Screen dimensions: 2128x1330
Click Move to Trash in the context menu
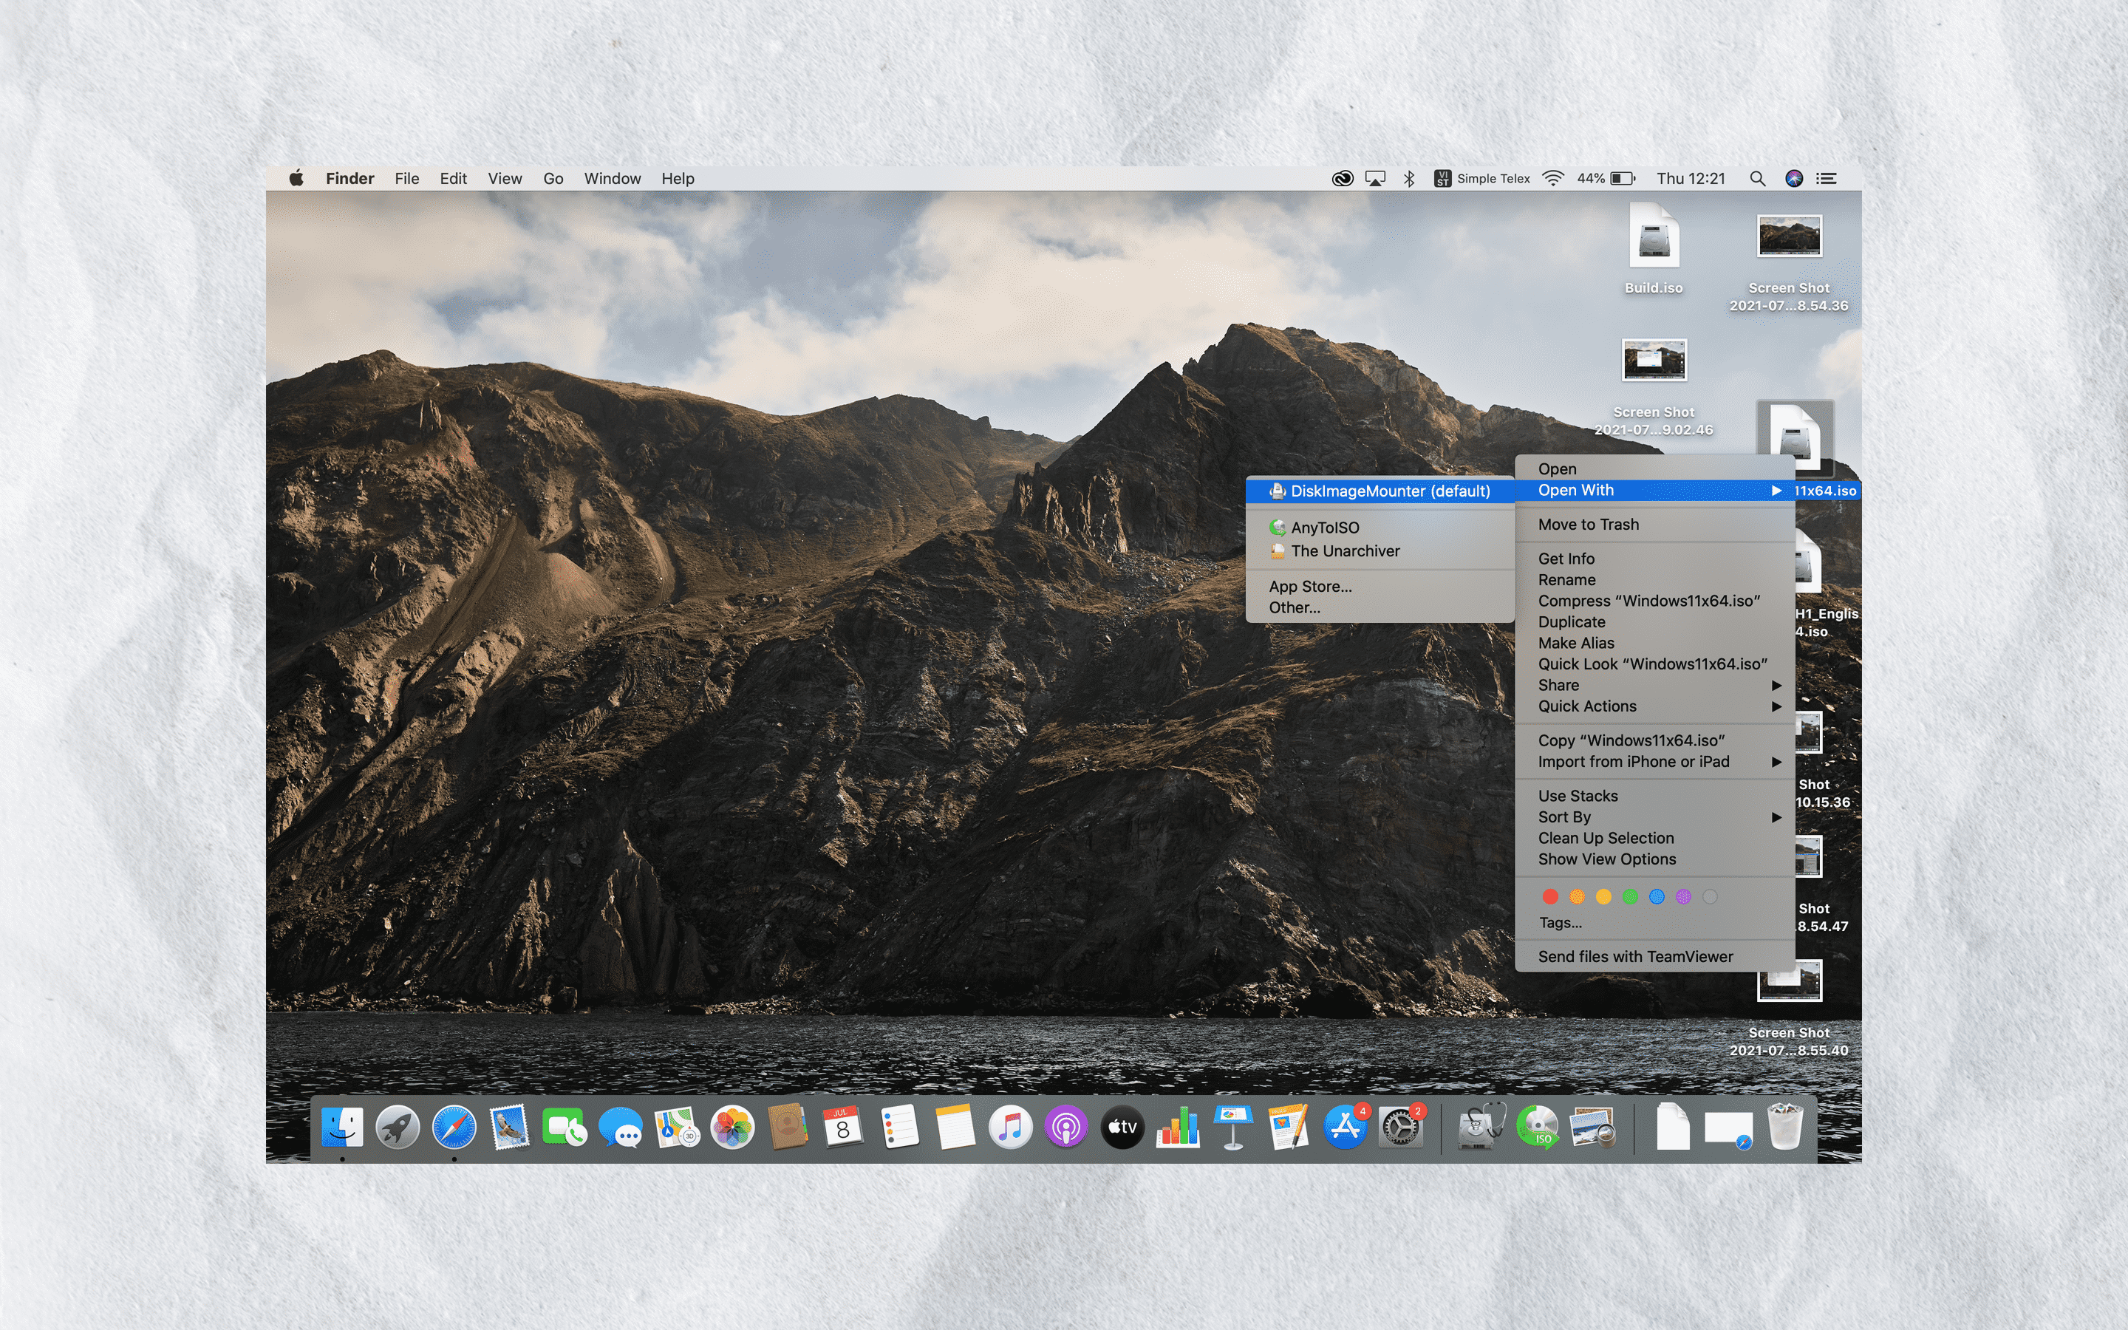coord(1587,523)
